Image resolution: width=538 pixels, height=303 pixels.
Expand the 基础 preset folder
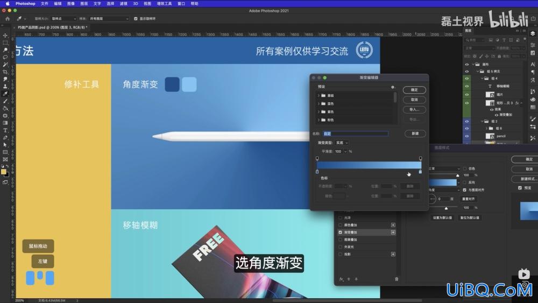click(318, 95)
